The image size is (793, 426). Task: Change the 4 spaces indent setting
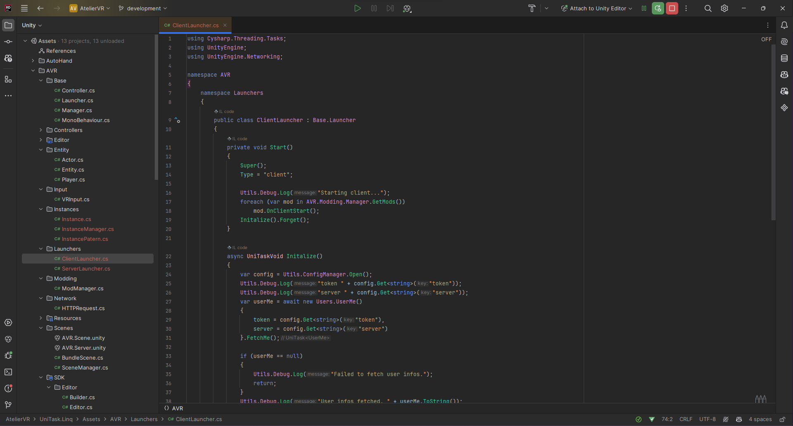click(760, 419)
